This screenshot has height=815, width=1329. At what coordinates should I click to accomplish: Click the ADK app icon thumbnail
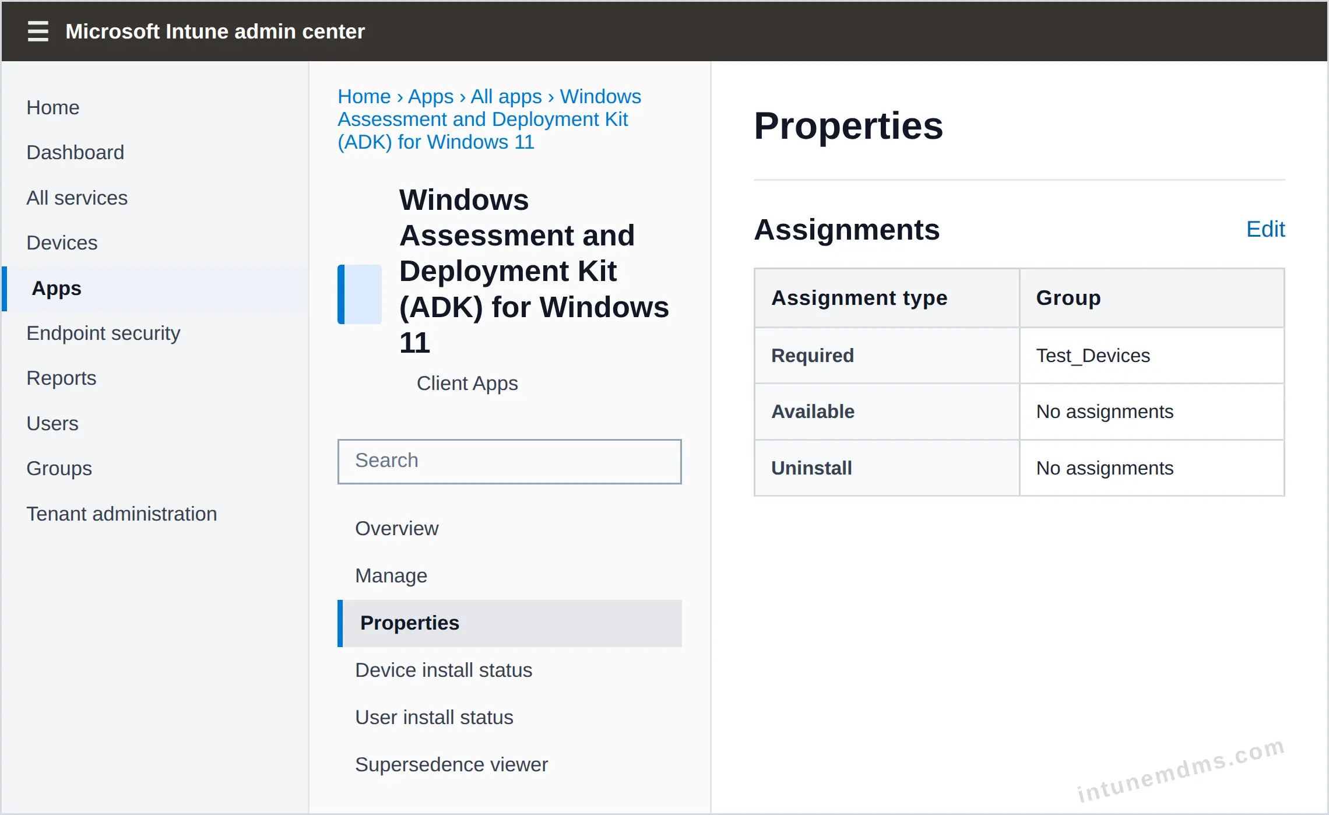[x=360, y=294]
